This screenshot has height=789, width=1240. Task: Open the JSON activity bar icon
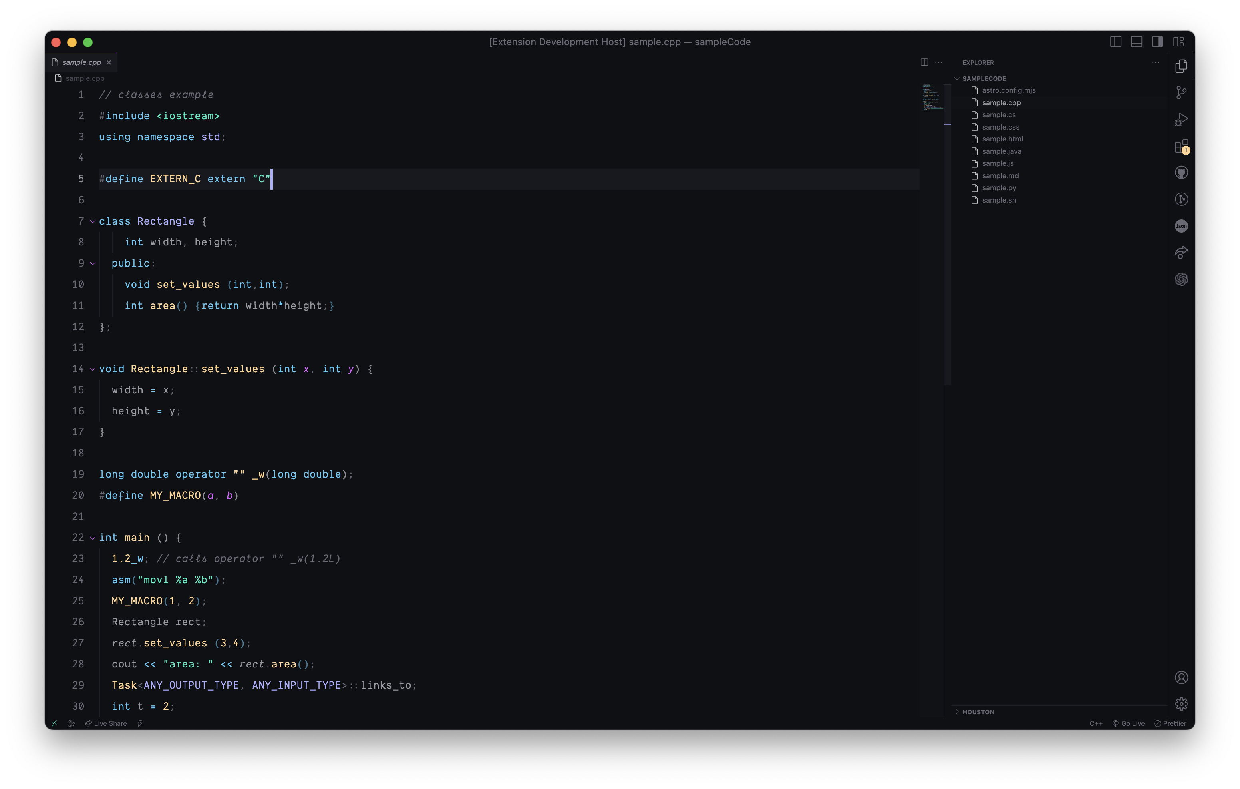(1181, 226)
